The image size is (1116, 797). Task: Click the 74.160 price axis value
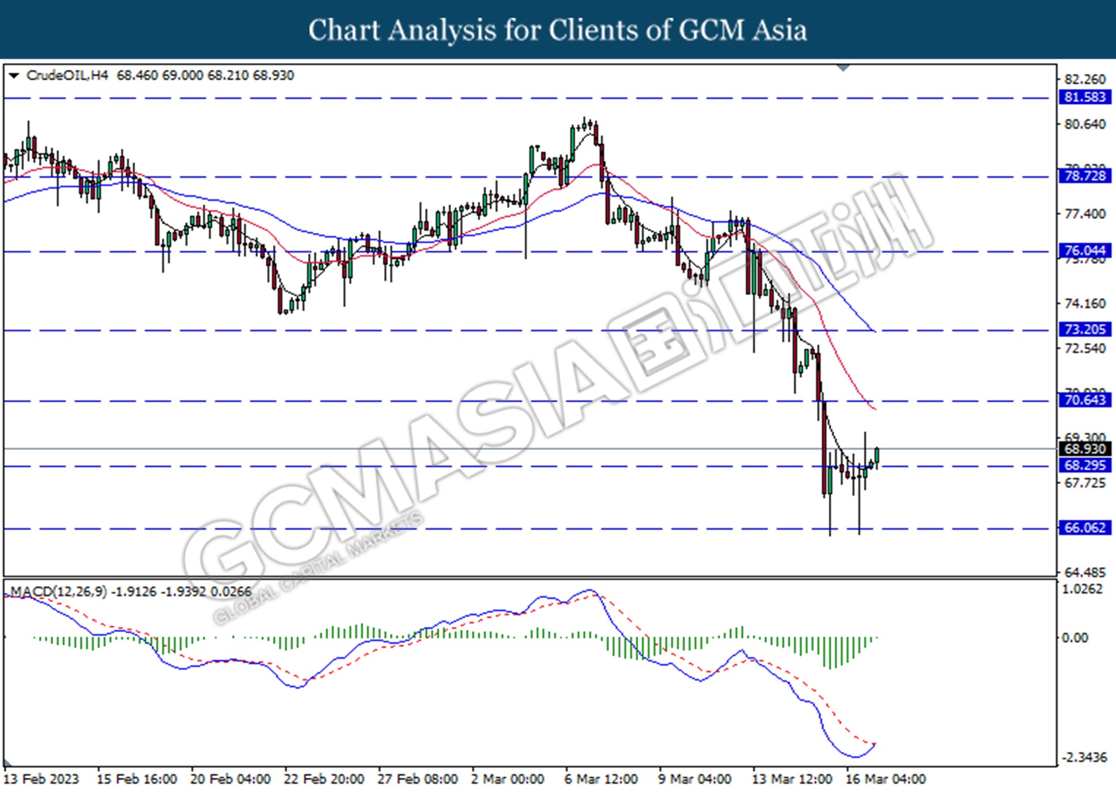[x=1085, y=304]
